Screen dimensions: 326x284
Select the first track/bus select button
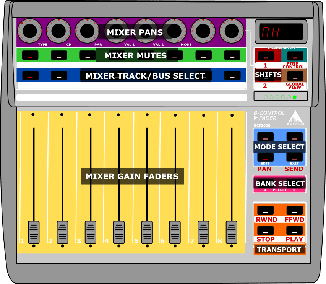coord(30,75)
